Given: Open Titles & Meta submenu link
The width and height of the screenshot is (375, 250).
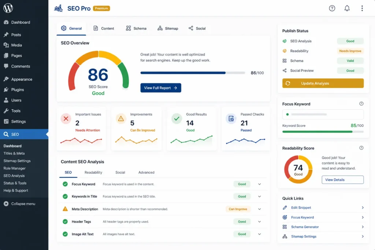Looking at the screenshot, I should [x=14, y=153].
